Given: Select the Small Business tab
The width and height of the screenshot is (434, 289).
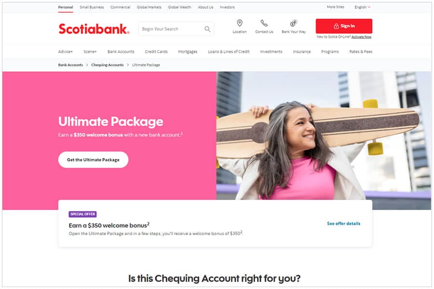Looking at the screenshot, I should [92, 7].
